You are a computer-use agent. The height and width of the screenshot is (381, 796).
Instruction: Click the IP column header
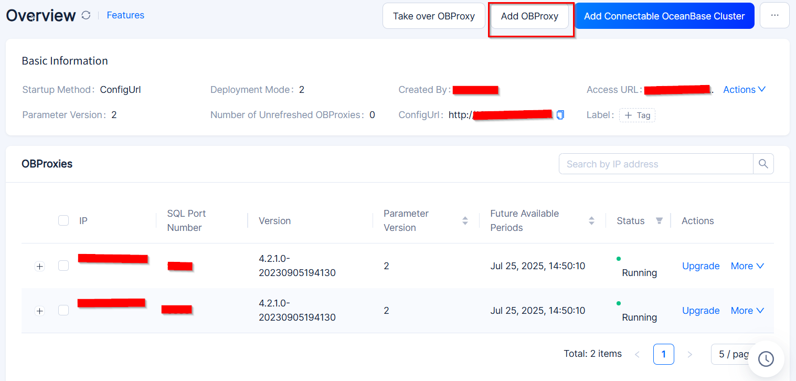pos(83,221)
